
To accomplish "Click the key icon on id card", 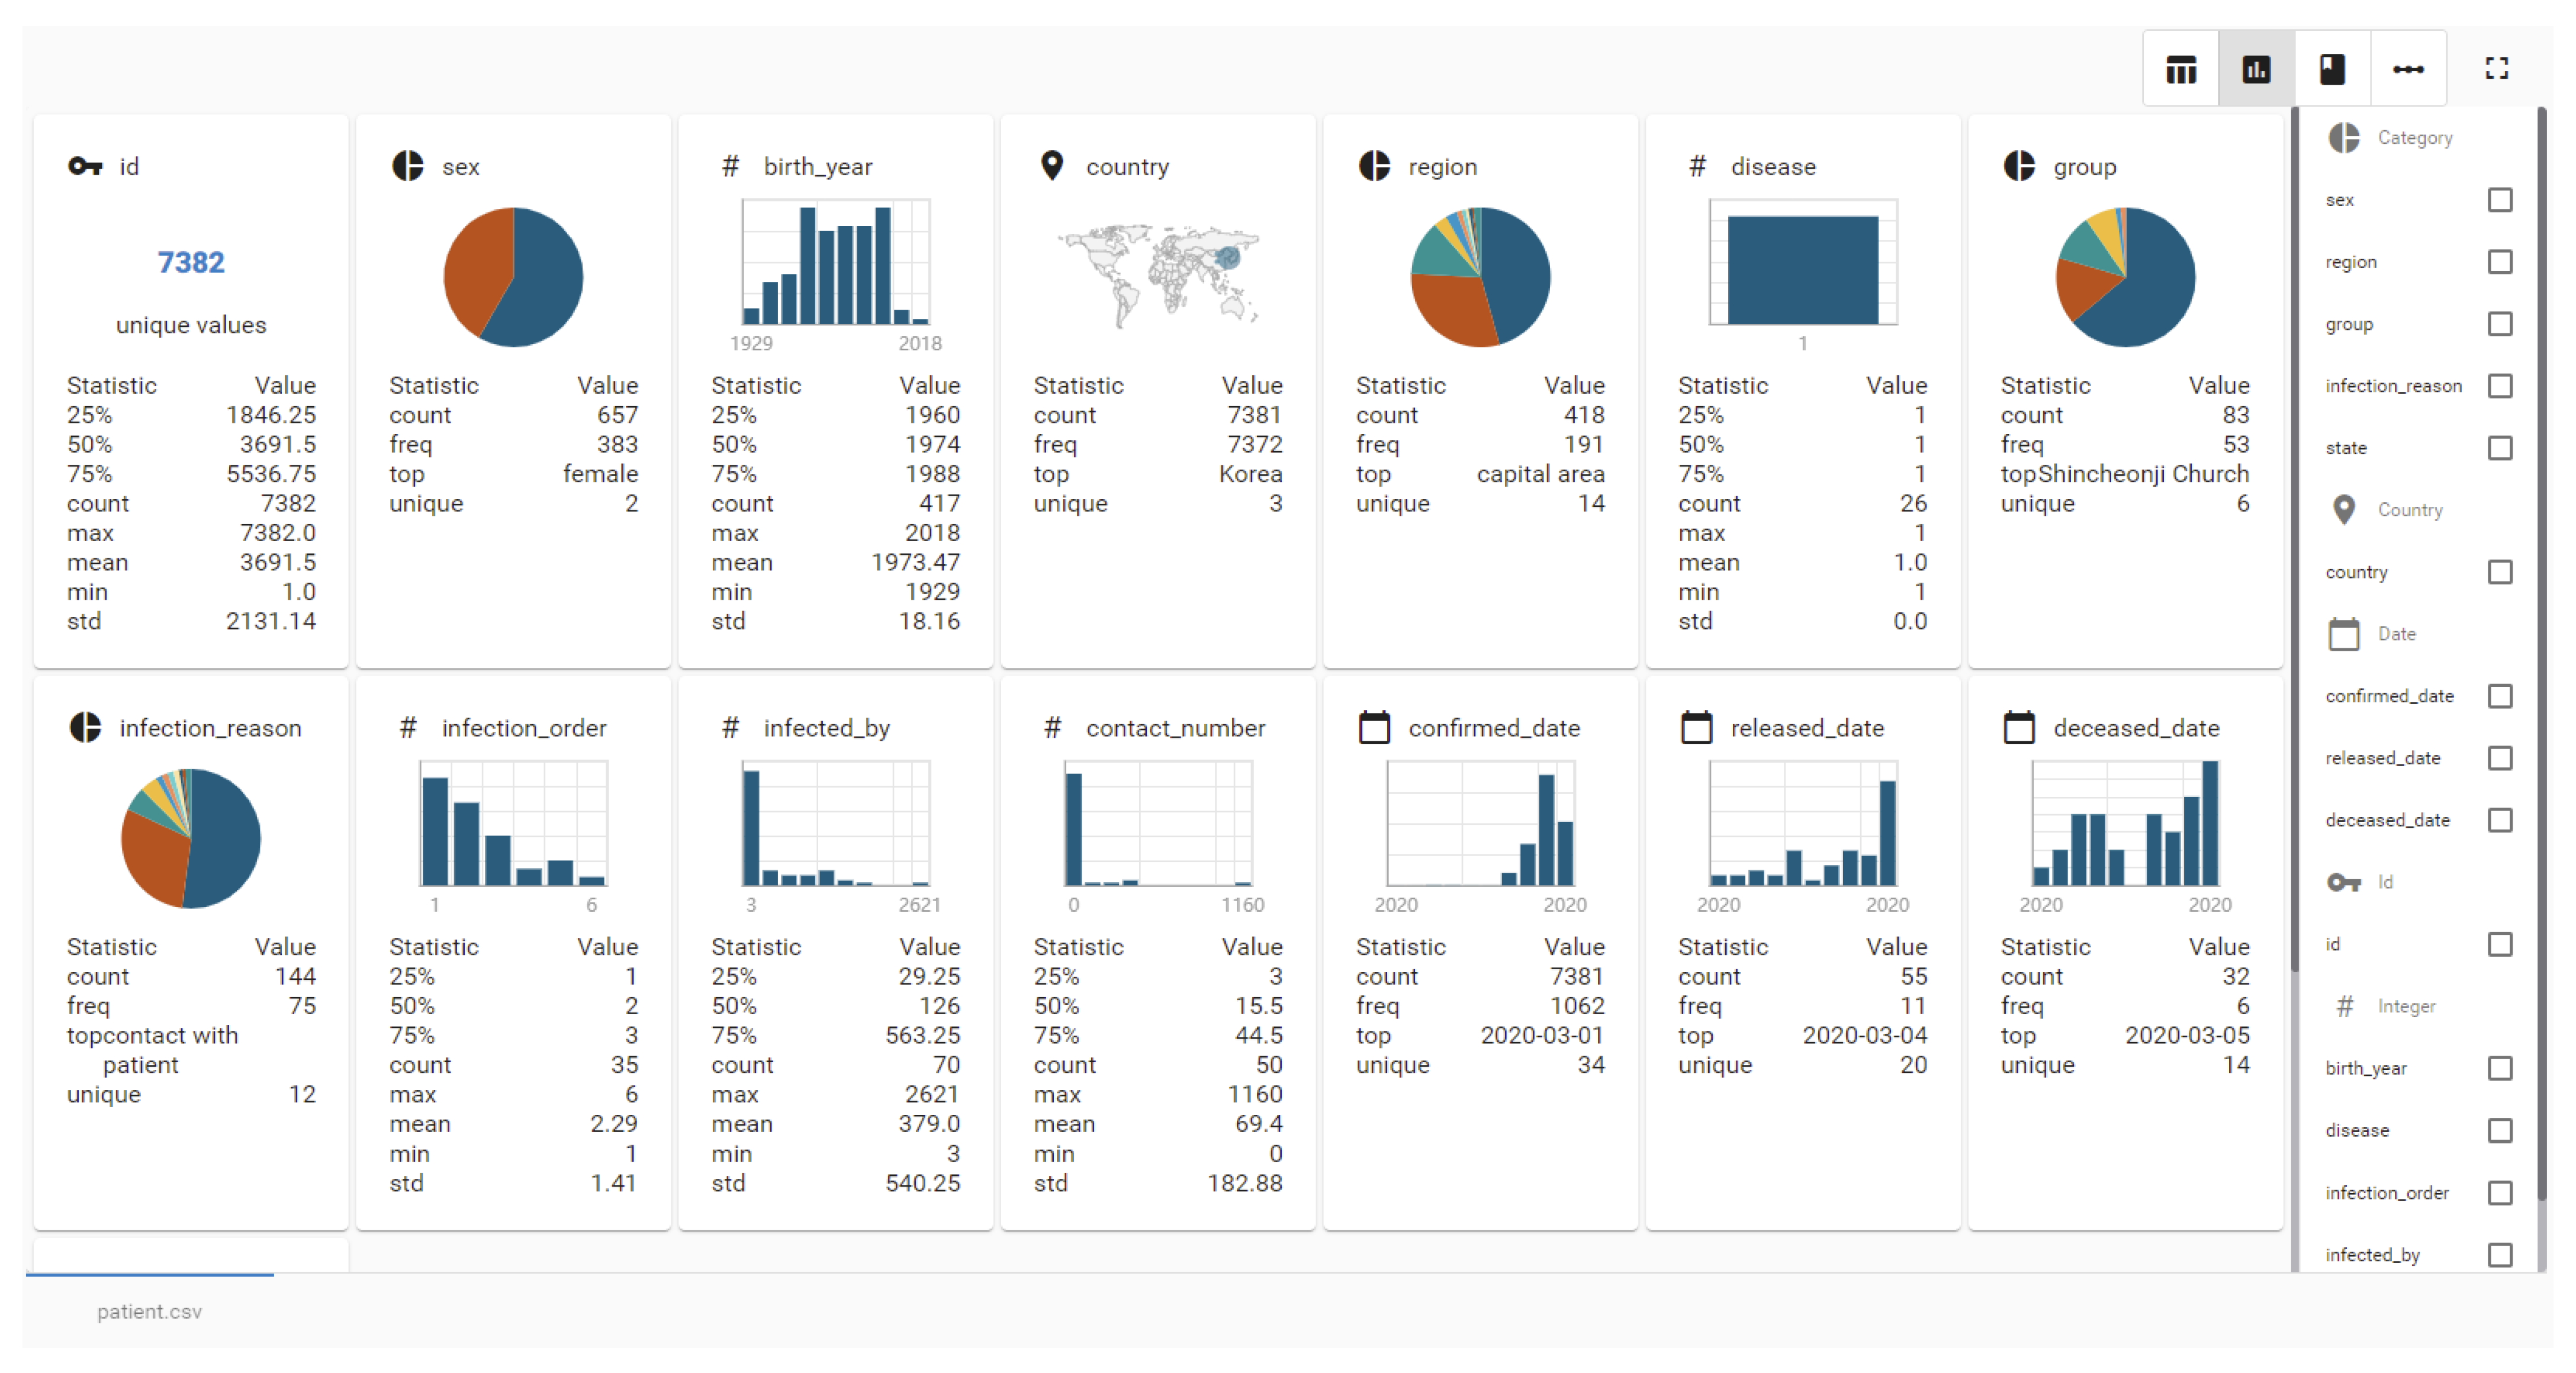I will click(x=85, y=166).
